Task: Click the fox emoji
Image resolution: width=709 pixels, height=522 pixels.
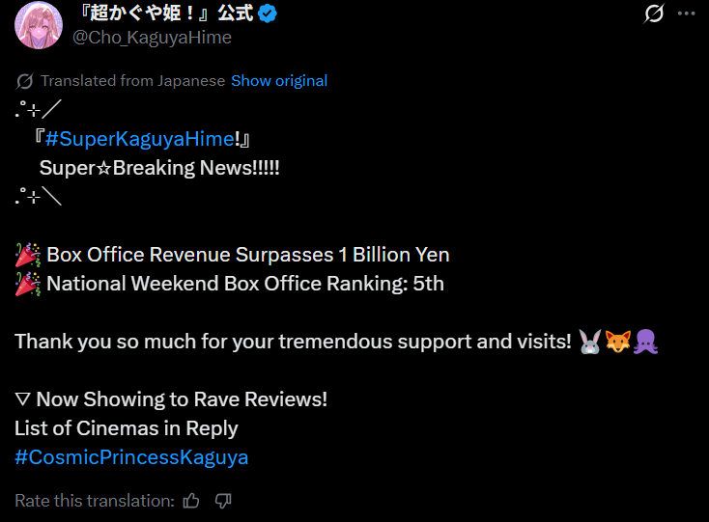Action: [x=617, y=342]
